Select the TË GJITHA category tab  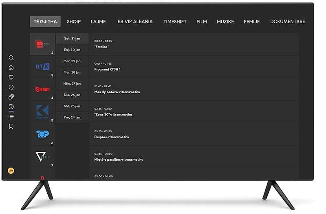45,22
